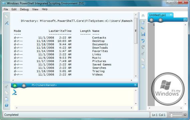Click the Directory path line in output
This screenshot has width=190, height=120.
point(77,21)
